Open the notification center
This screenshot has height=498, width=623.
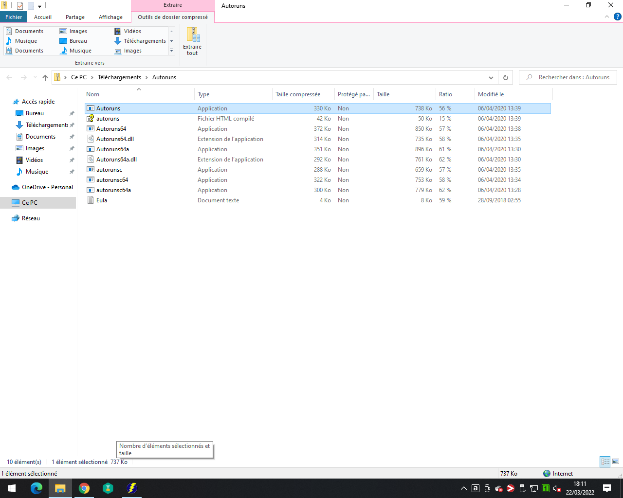[607, 488]
